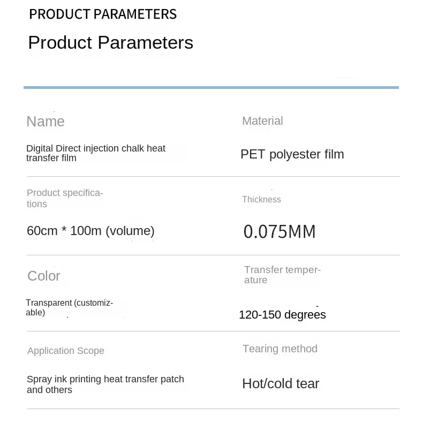Click the 0.075MM thickness value
Screen dimensions: 423x423
280,232
